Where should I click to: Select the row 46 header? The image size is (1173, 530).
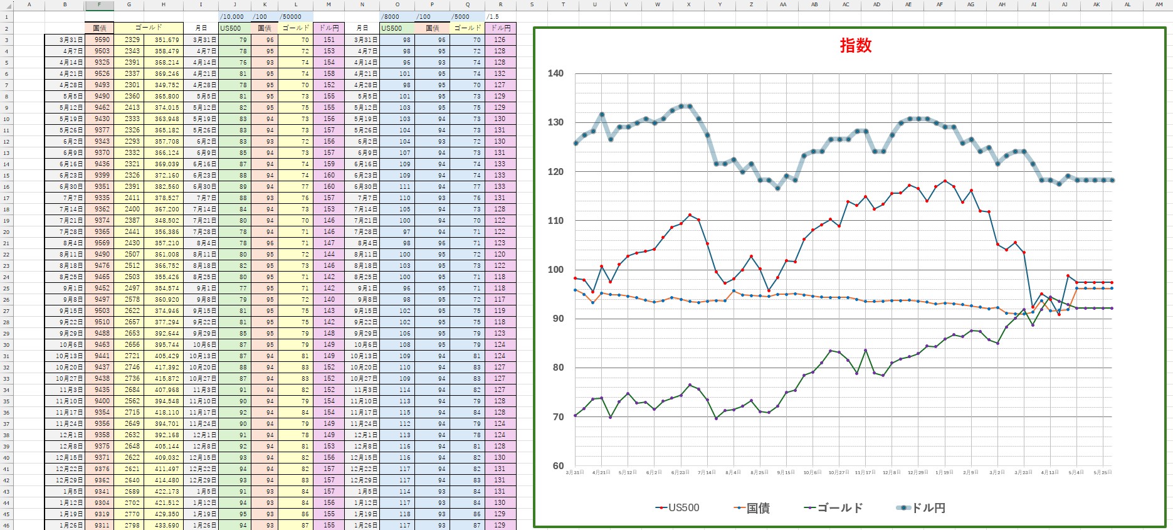(6, 526)
